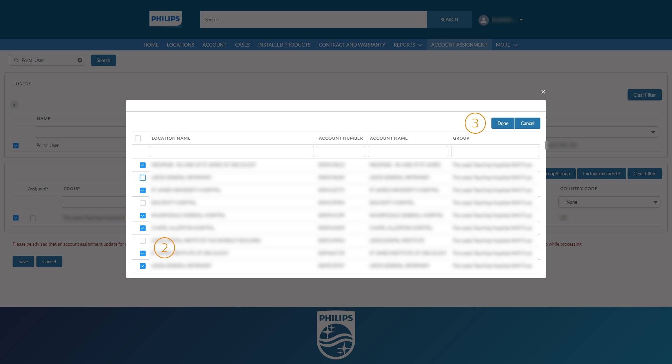Click the Account Number filter field
Viewport: 672px width, 364px height.
[341, 152]
